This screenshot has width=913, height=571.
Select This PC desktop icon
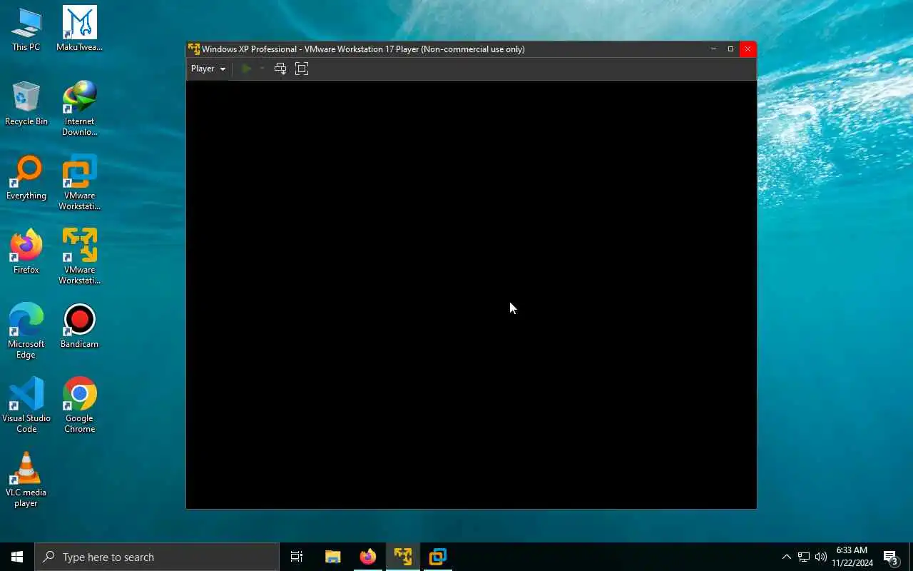click(26, 29)
